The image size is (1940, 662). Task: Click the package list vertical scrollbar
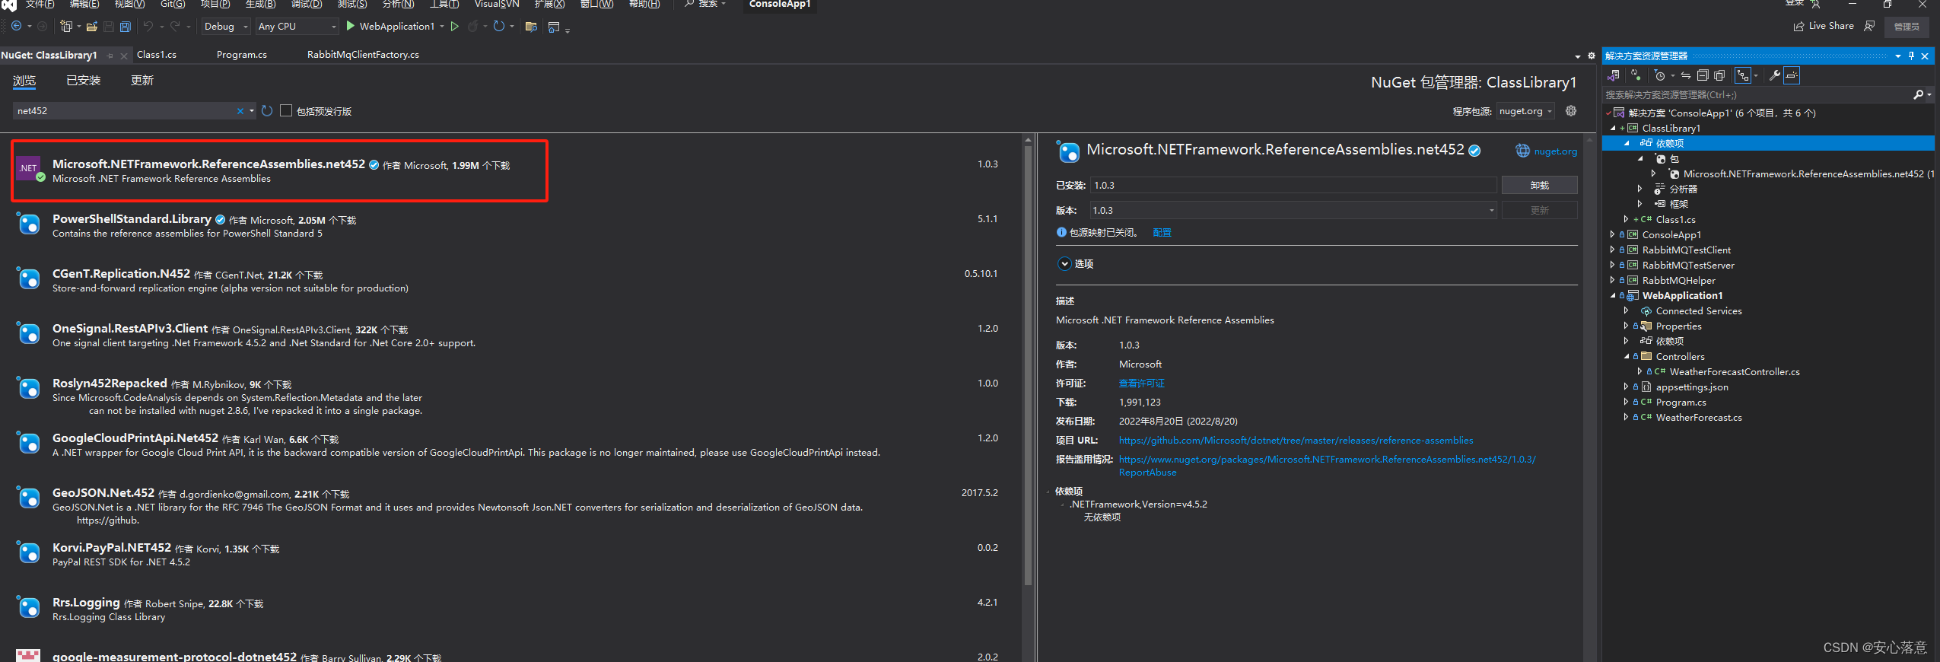click(1028, 365)
